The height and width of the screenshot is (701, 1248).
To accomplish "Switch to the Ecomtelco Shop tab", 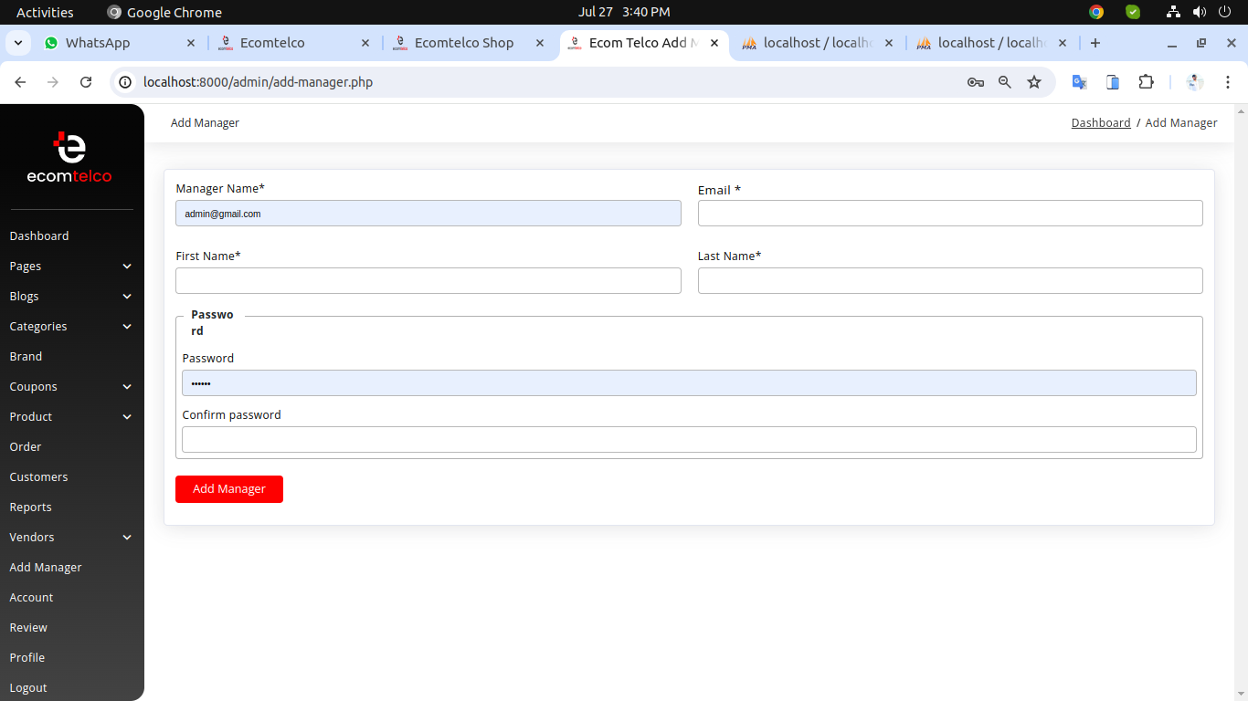I will pos(464,43).
